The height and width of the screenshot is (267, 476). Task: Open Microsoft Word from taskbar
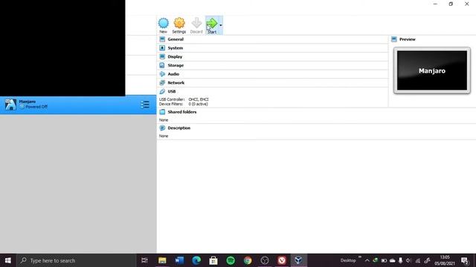point(179,260)
